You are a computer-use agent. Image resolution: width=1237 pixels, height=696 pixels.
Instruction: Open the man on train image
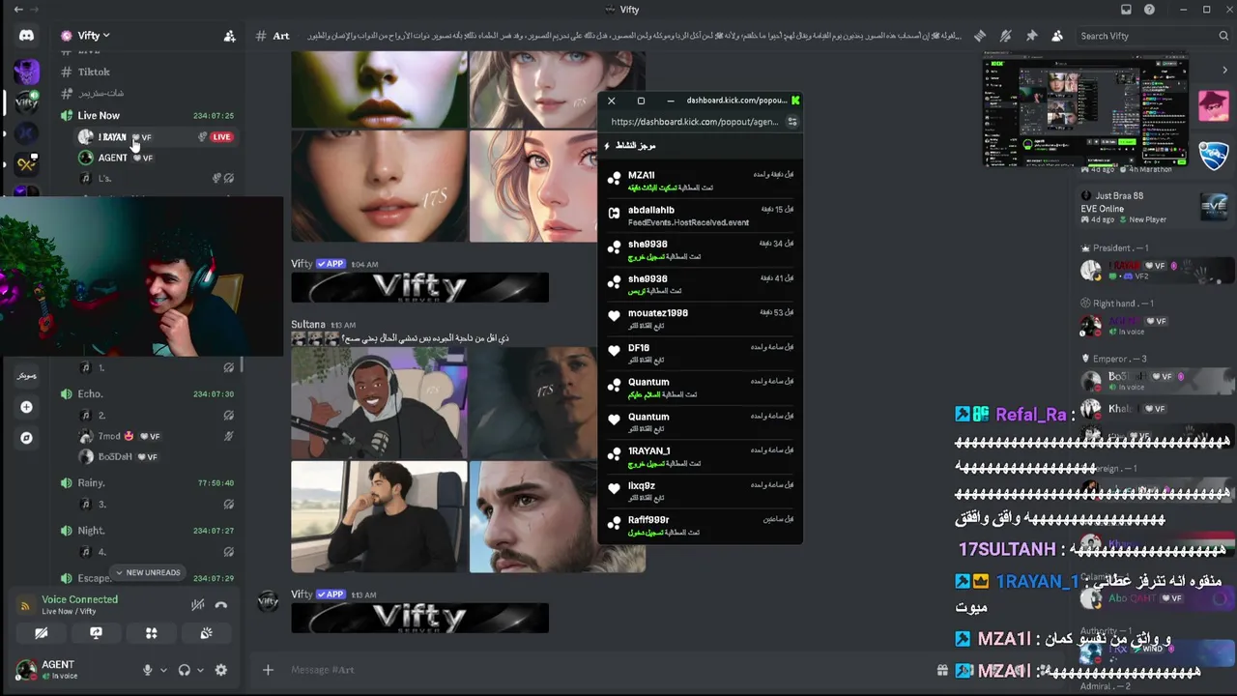379,517
